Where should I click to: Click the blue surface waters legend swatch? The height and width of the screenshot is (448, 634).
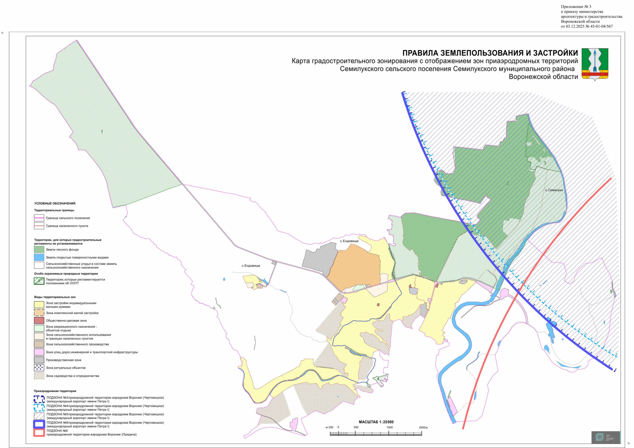click(x=39, y=257)
